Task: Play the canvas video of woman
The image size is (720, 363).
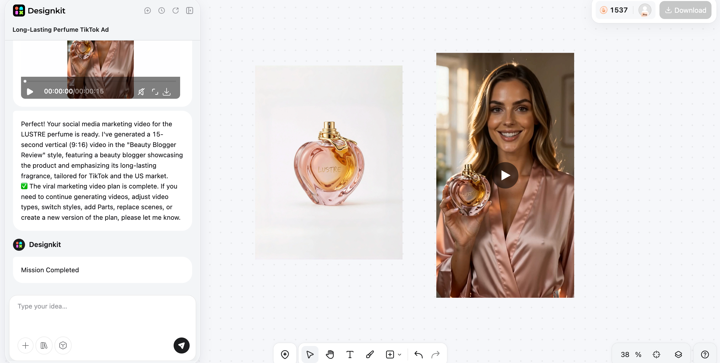Action: click(x=505, y=175)
